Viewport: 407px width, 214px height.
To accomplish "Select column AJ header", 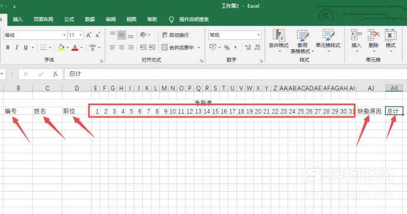I will coord(371,88).
